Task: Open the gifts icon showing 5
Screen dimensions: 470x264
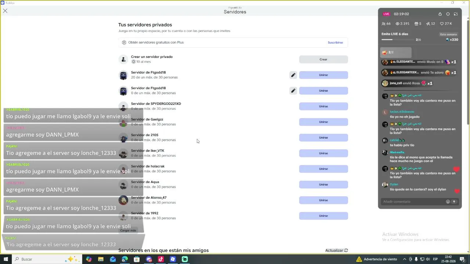Action: click(418, 24)
